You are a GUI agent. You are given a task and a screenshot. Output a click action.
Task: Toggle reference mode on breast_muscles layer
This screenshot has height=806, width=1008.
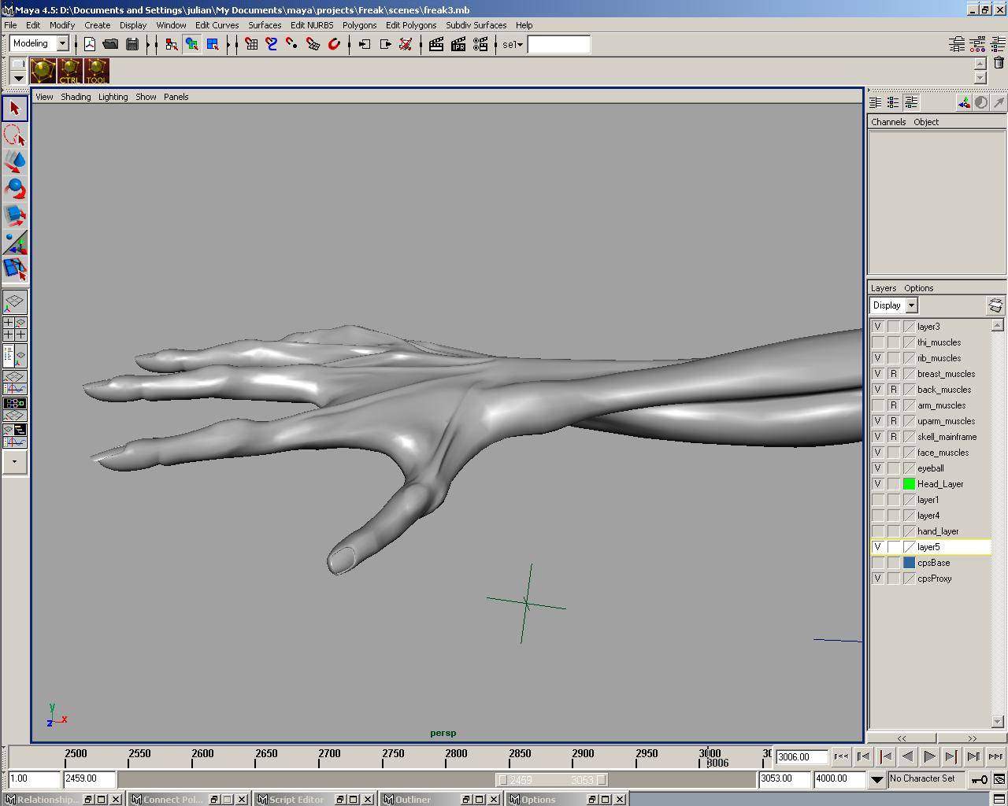coord(893,374)
